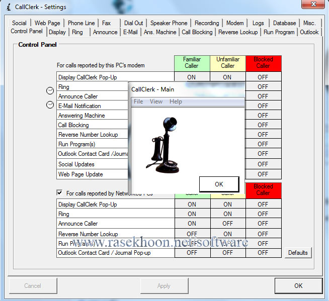The width and height of the screenshot is (329, 301).
Task: Click the clock icon beside Ring row
Action: pyautogui.click(x=50, y=90)
